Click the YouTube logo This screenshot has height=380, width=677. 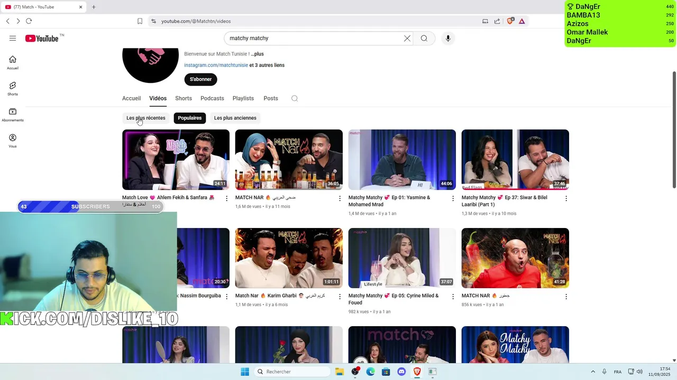coord(42,38)
